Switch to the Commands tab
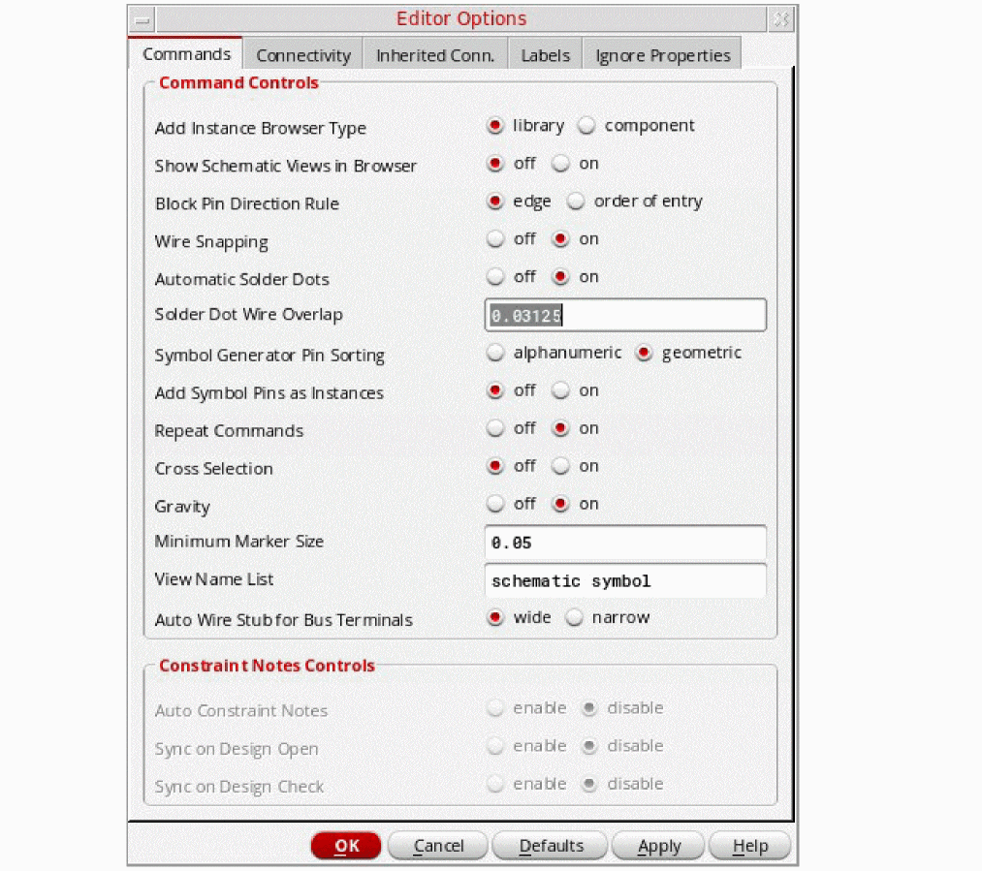Image resolution: width=982 pixels, height=871 pixels. pyautogui.click(x=186, y=54)
